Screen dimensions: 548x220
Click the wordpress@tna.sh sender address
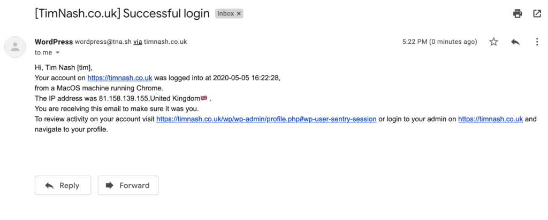[103, 42]
